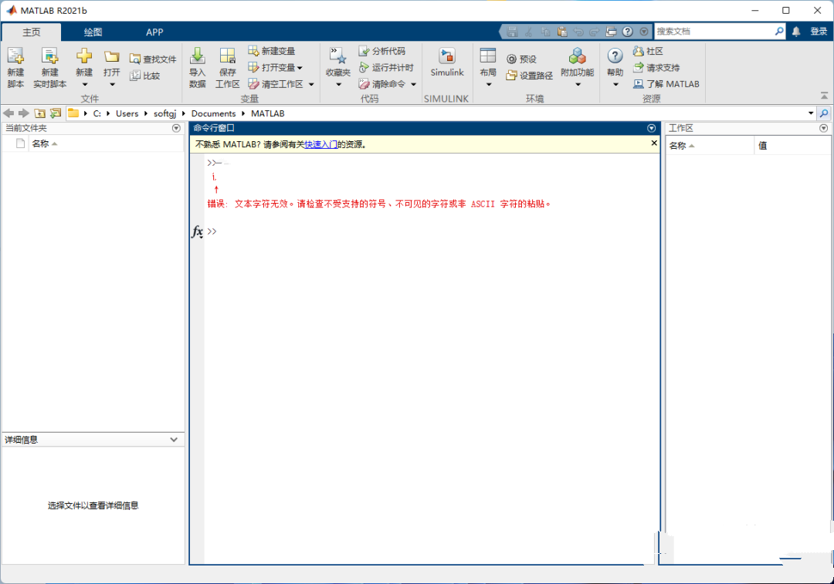Open 预设 preferences
The image size is (834, 584).
pyautogui.click(x=521, y=59)
